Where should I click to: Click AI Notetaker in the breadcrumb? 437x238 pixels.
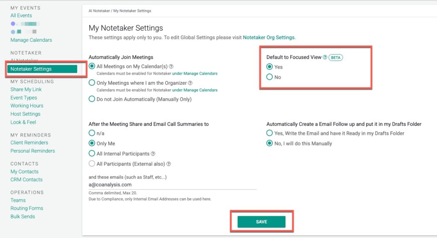point(99,11)
